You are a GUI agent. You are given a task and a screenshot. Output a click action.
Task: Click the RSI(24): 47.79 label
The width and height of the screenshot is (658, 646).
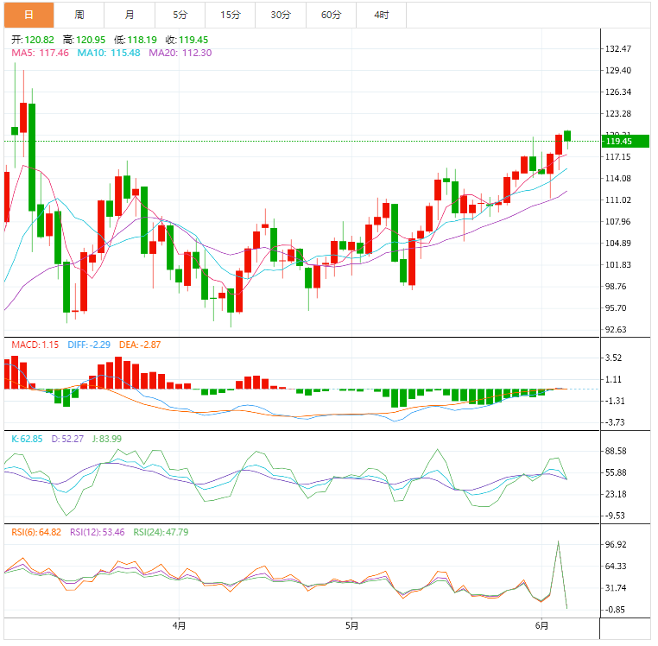(x=162, y=532)
